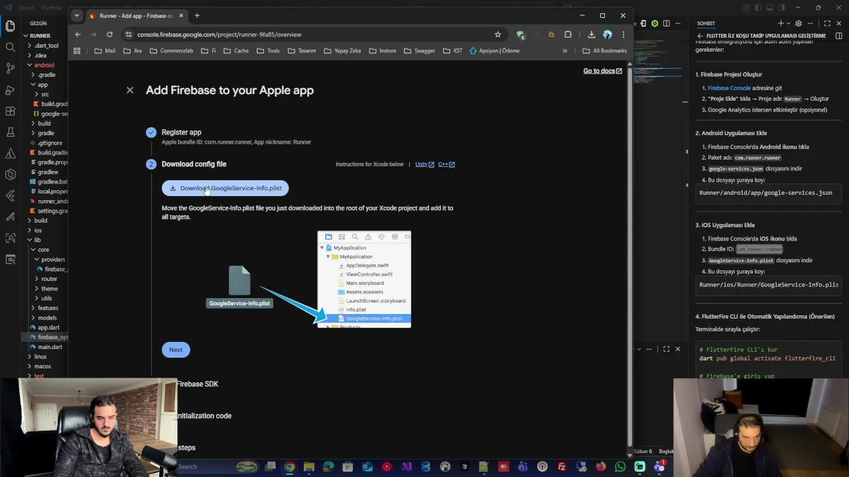Screen dimensions: 849x477
Task: Open Chrome profile avatar
Action: 607,34
